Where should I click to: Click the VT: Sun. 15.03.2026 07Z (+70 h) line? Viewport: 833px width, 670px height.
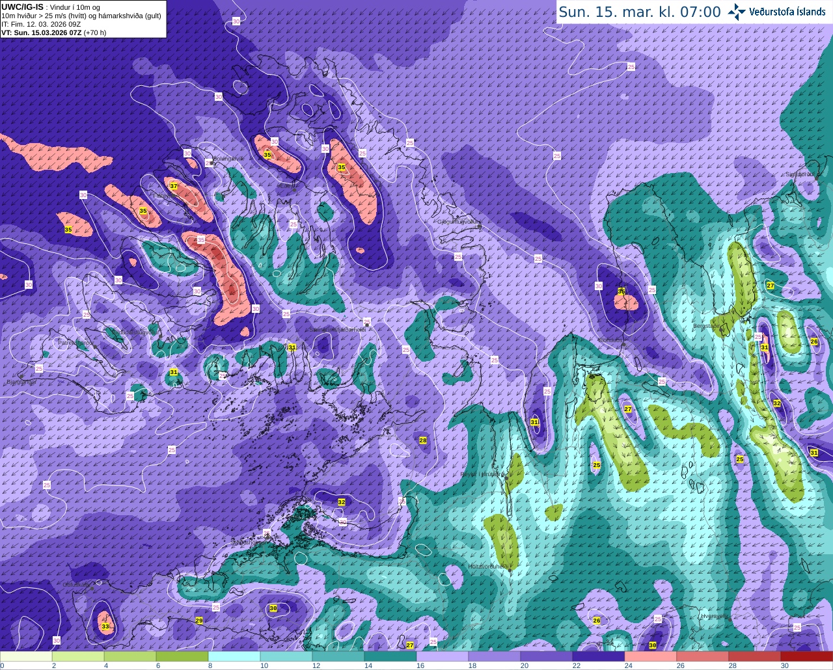click(x=53, y=32)
